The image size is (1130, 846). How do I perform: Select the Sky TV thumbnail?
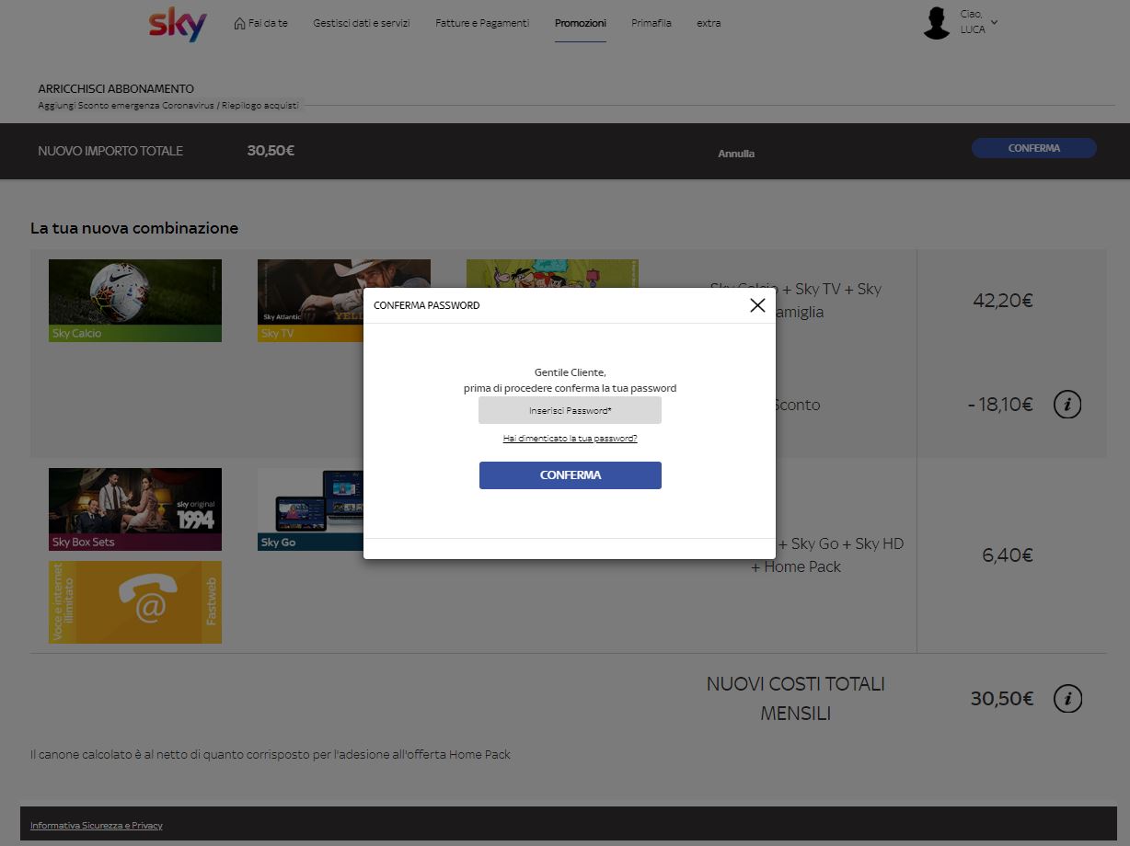tap(310, 301)
